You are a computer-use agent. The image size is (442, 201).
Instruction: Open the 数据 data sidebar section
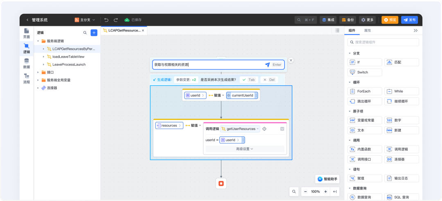click(x=26, y=64)
